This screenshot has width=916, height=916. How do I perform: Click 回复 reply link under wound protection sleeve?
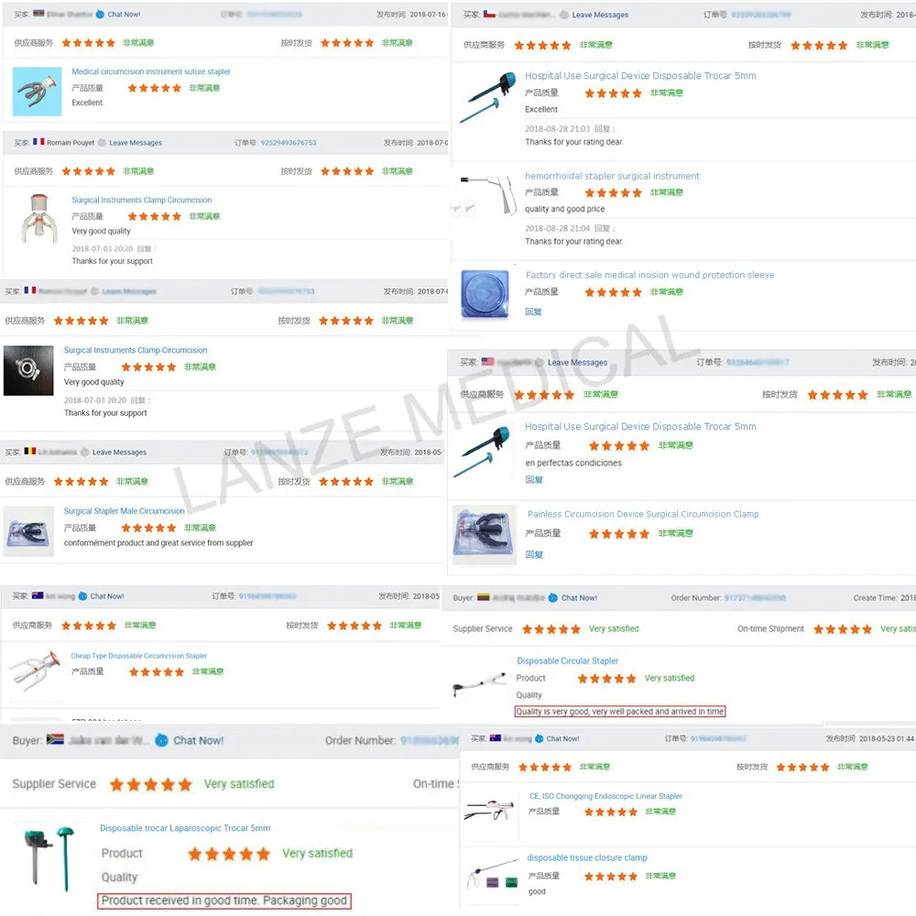533,312
